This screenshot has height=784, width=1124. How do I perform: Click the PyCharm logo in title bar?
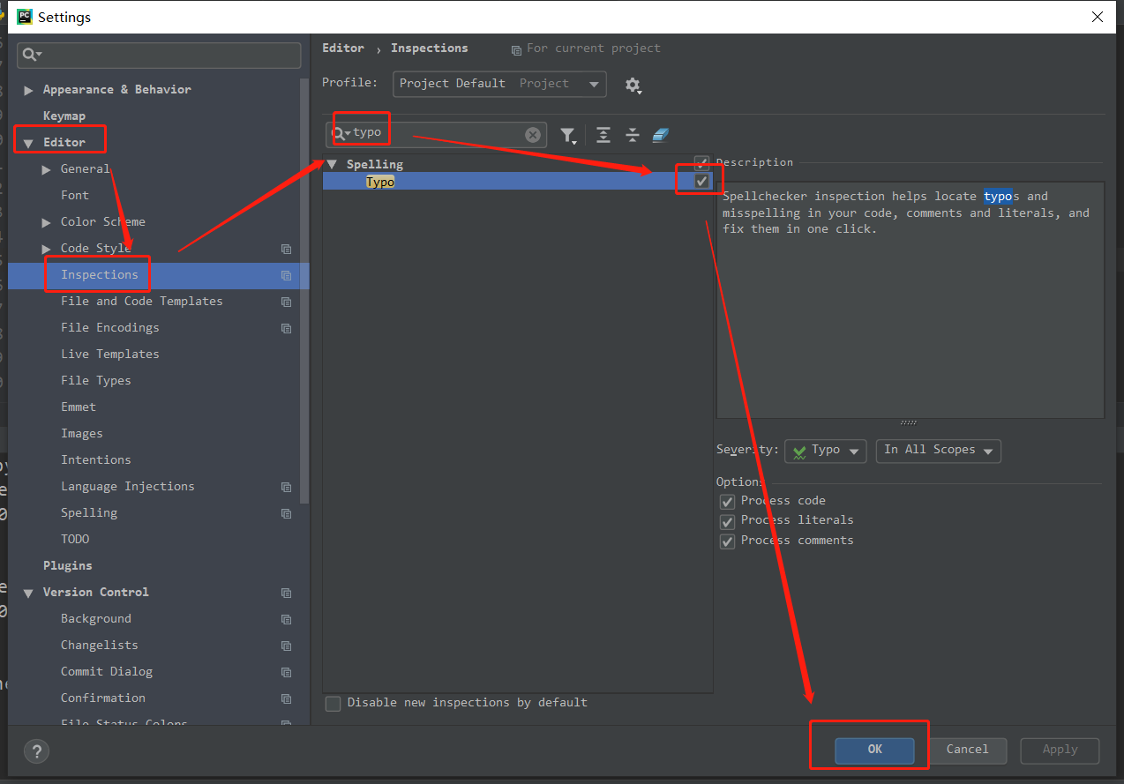pyautogui.click(x=24, y=16)
